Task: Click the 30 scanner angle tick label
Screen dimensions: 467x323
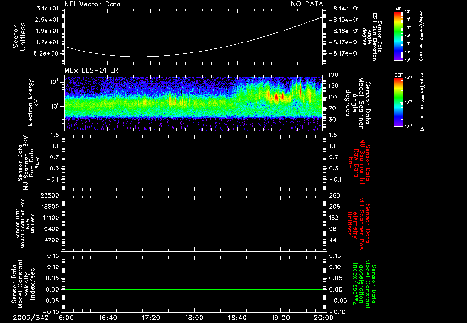Action: click(332, 120)
